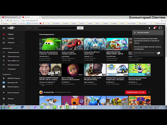Click the search magnifier button

[x=80, y=28]
